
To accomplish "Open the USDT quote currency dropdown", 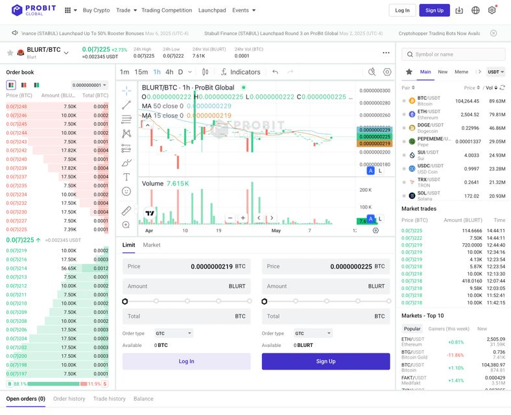I will [496, 72].
